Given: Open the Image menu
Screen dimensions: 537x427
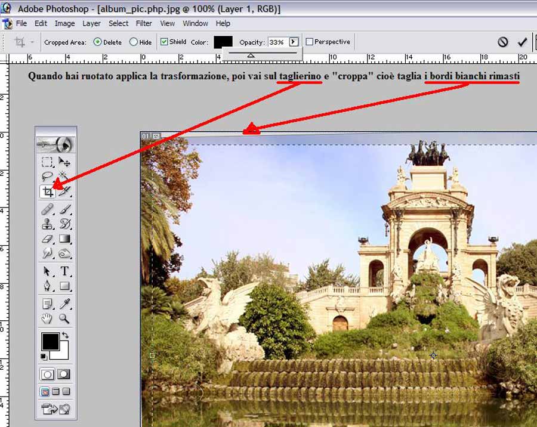Looking at the screenshot, I should [x=64, y=23].
